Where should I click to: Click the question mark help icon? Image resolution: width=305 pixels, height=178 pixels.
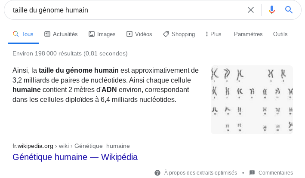coord(157,173)
